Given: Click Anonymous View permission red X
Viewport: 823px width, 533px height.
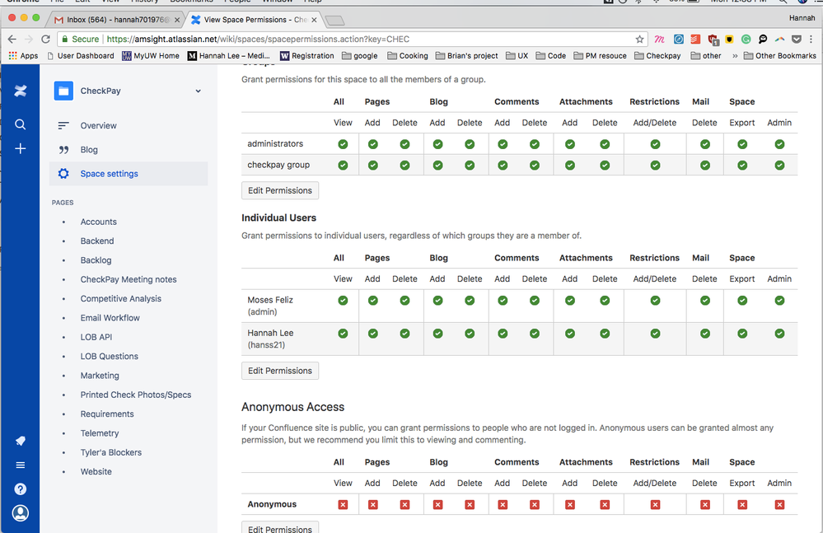Looking at the screenshot, I should [x=343, y=505].
